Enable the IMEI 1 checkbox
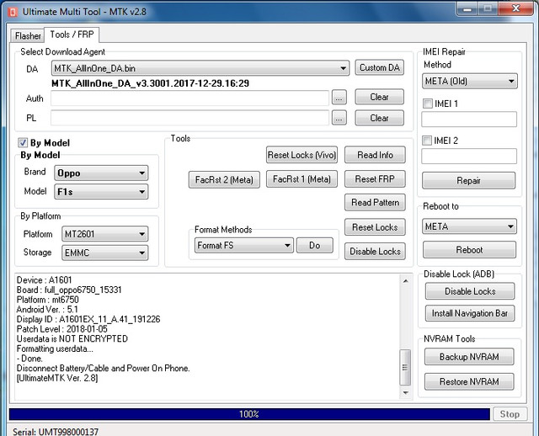Screen dimensions: 539x436 [x=428, y=104]
